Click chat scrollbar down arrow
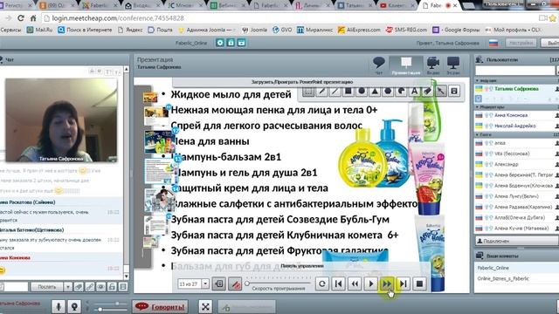 pyautogui.click(x=126, y=276)
